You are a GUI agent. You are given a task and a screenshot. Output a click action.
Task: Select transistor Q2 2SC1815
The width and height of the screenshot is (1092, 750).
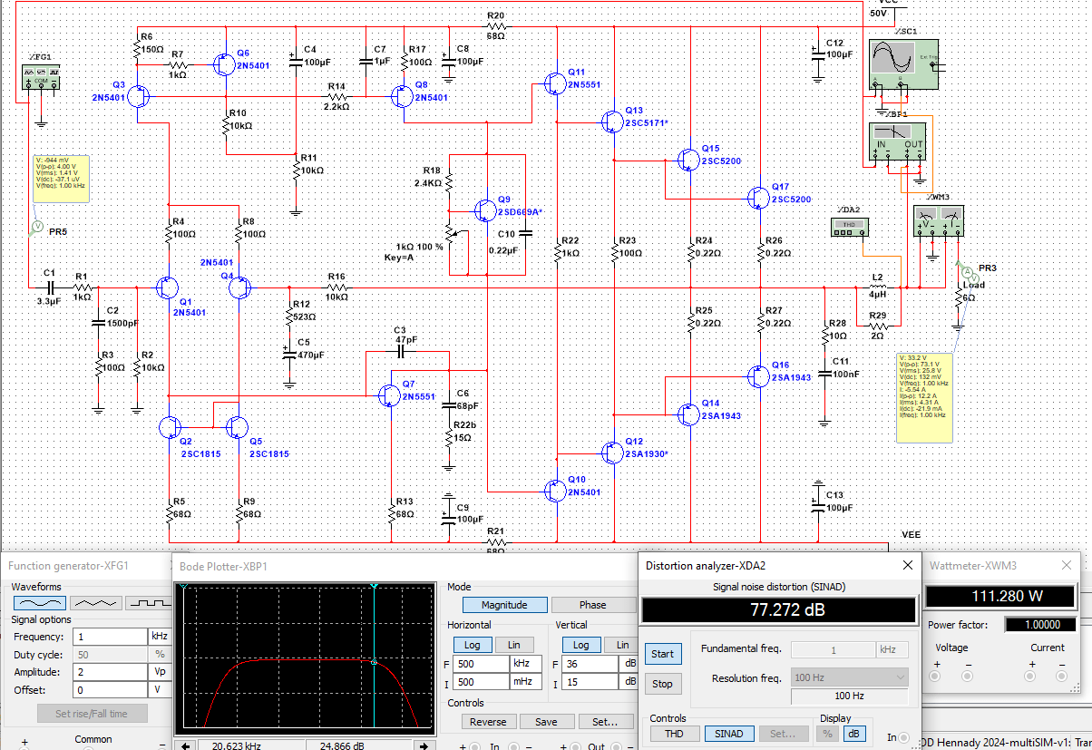click(170, 427)
